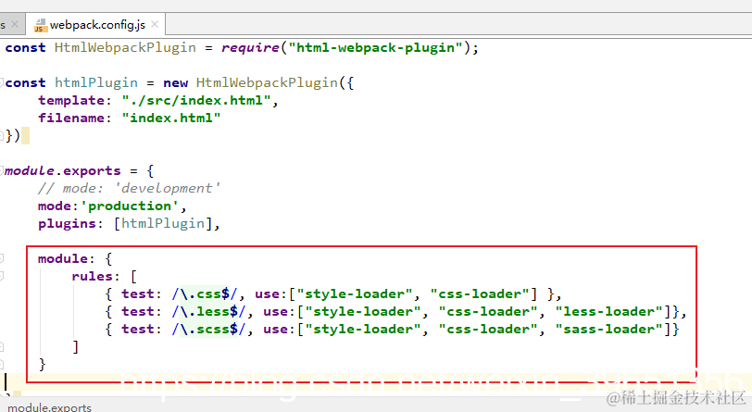Viewport: 752px width, 412px height.
Task: Click the htmlPlugin variable declaration name
Action: click(96, 82)
